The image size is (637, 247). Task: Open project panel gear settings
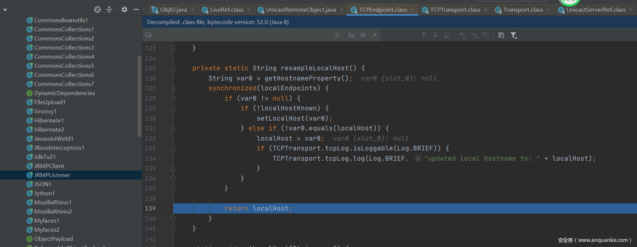(124, 9)
